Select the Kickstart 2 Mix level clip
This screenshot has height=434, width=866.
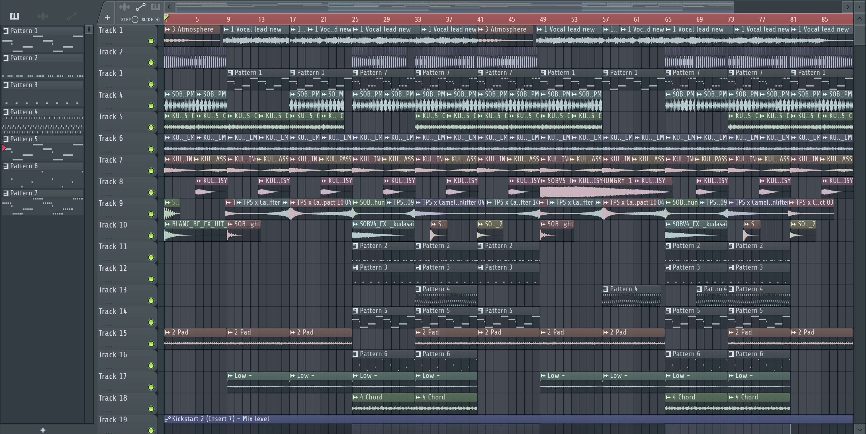point(508,419)
